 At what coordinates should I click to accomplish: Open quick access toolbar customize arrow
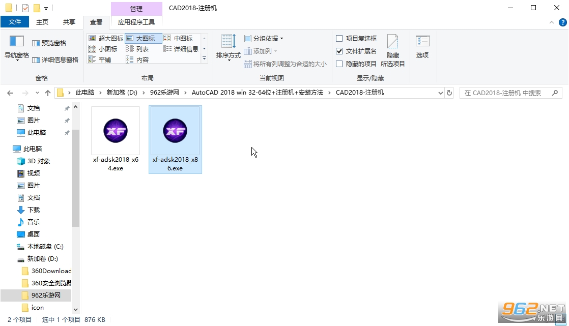(x=46, y=8)
